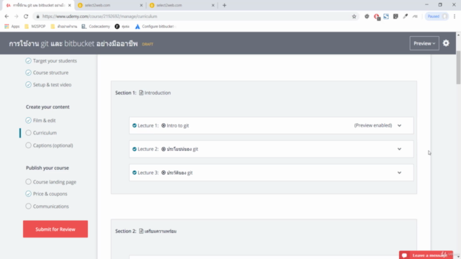The width and height of the screenshot is (461, 259).
Task: Expand Lecture 3 chevron arrow
Action: (399, 173)
